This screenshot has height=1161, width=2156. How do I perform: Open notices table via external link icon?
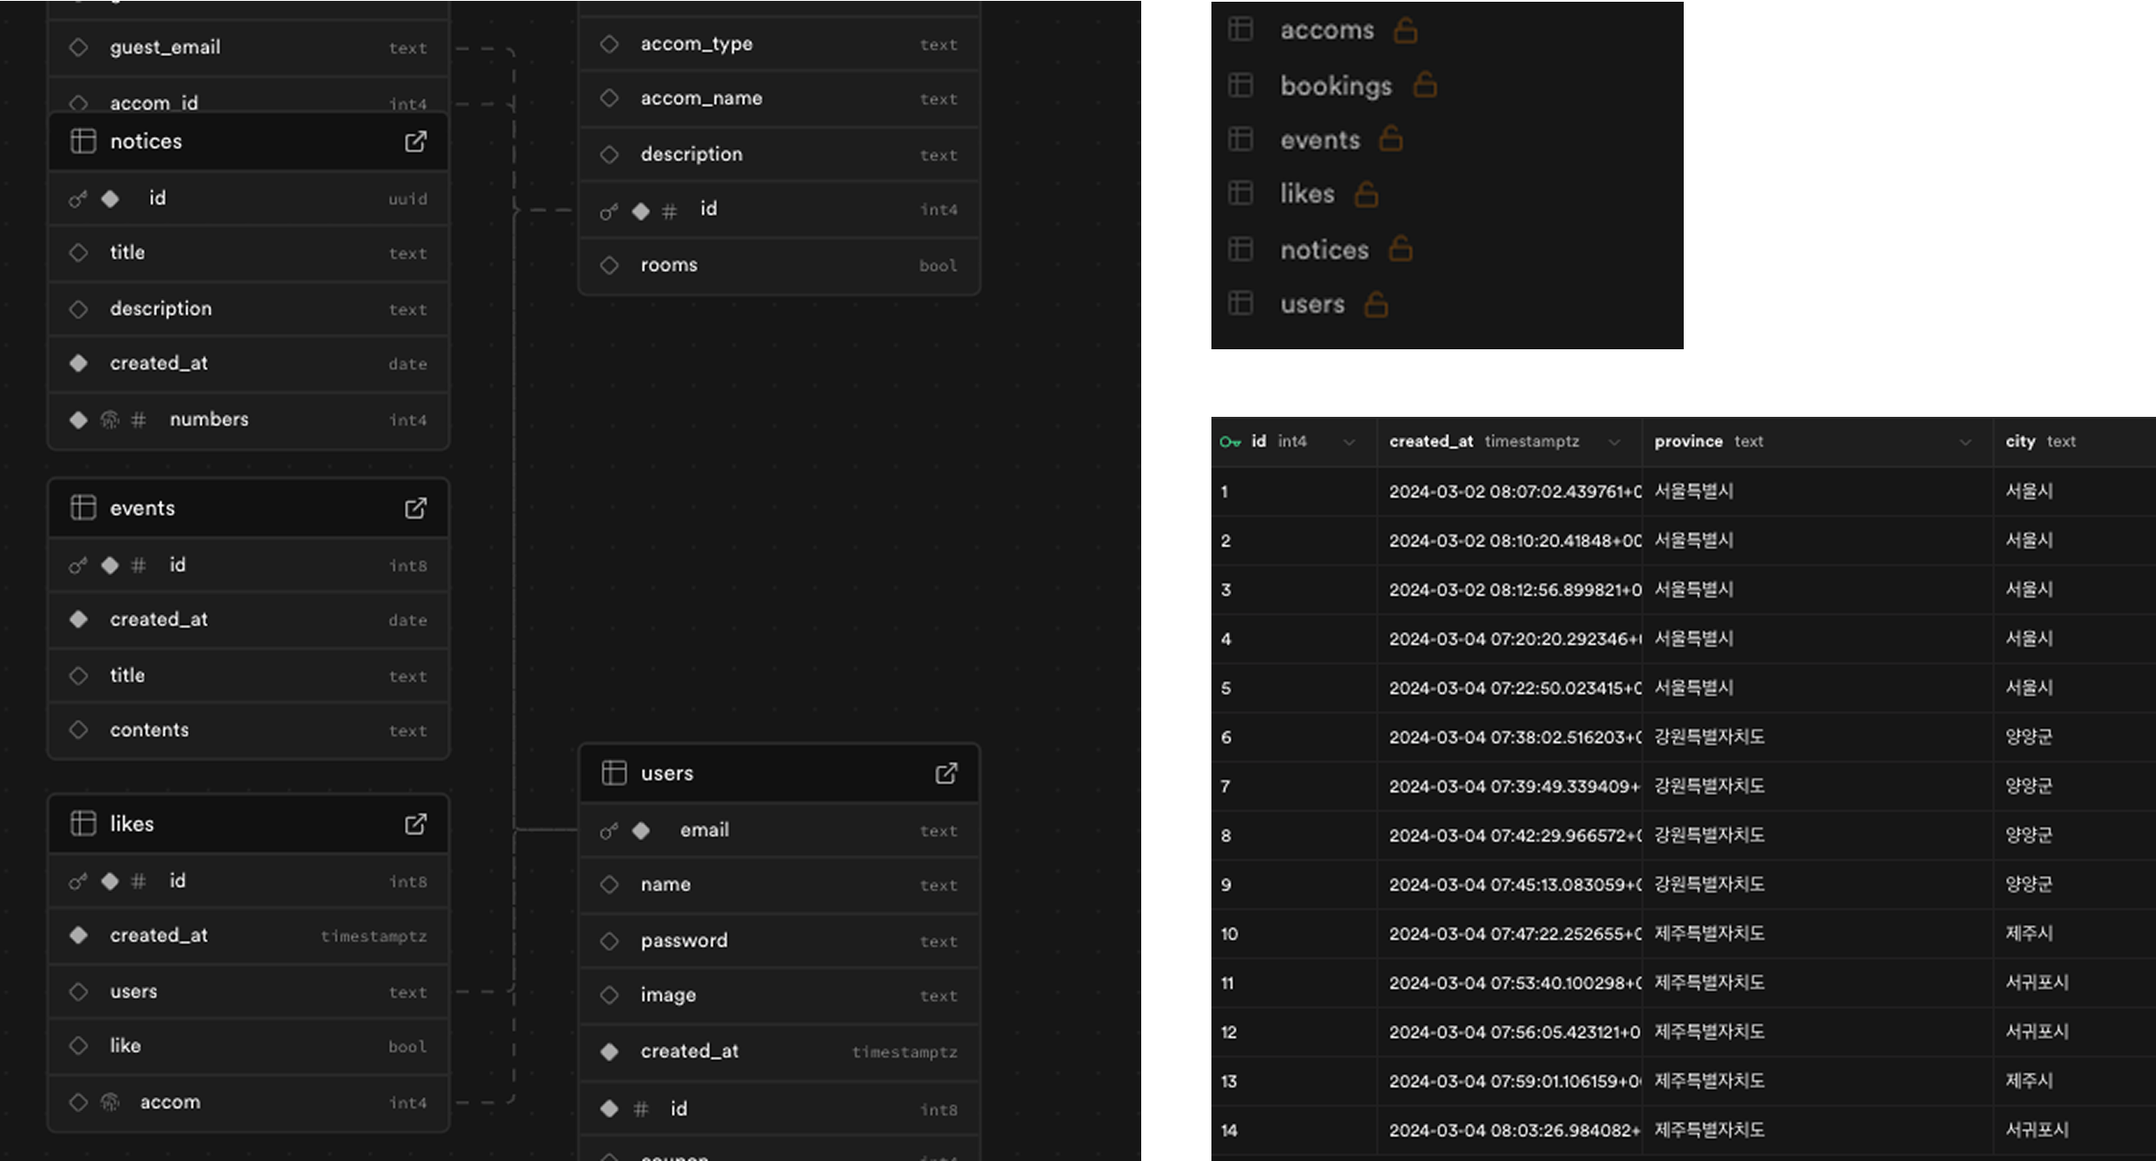tap(415, 141)
